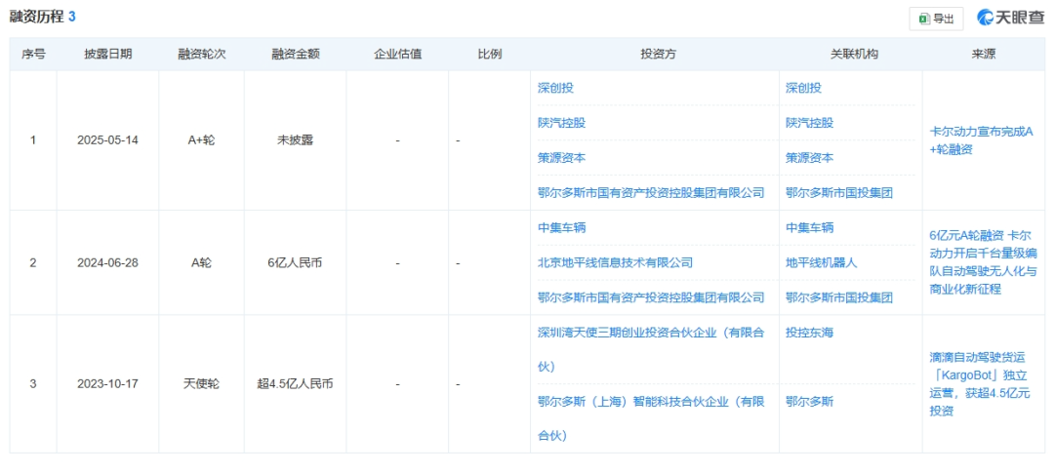The image size is (1054, 473).
Task: Open 鄂尔多斯市国有资产投资控股集团 investor in A轮 row
Action: [x=651, y=297]
